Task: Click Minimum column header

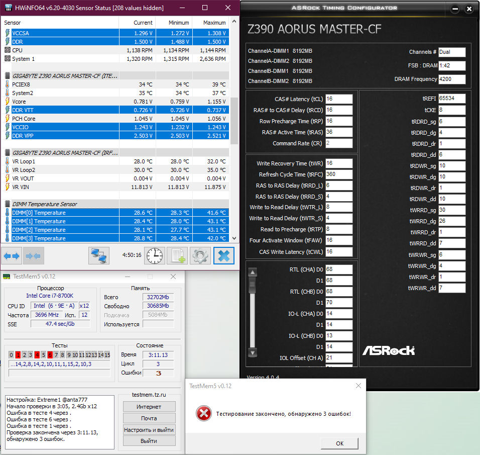Action: click(174, 23)
